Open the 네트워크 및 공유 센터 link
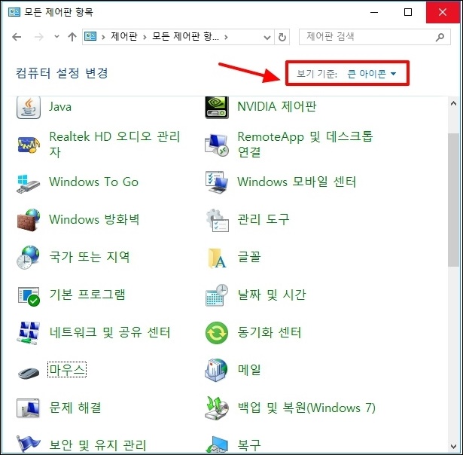The height and width of the screenshot is (455, 463). 110,332
